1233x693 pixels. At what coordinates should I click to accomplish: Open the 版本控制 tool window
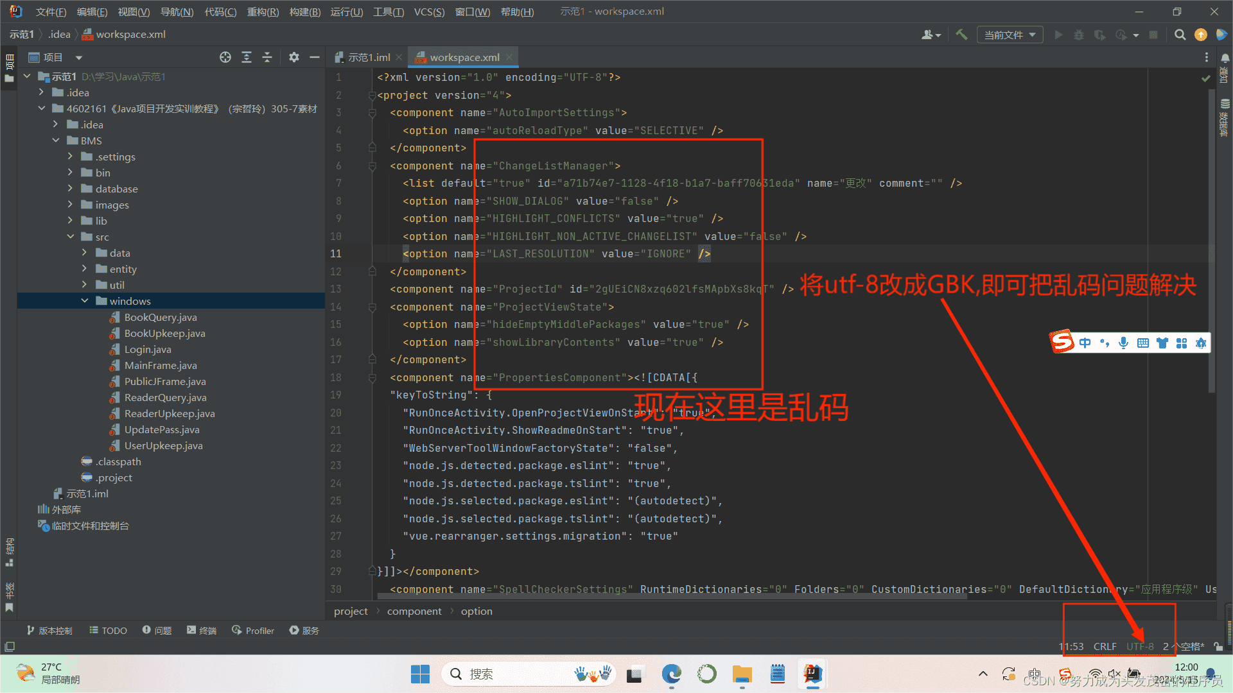[49, 630]
